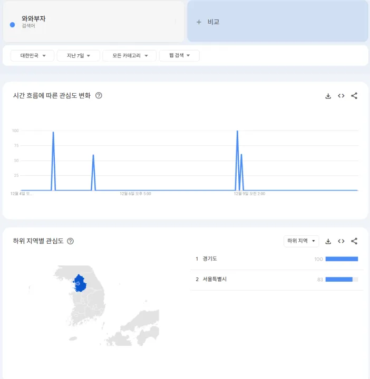Click the blue dot beside 와와부자
This screenshot has height=379, width=370.
click(x=12, y=24)
